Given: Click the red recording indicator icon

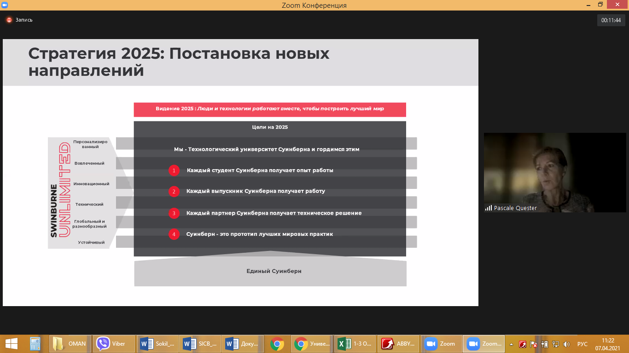Looking at the screenshot, I should (x=9, y=20).
